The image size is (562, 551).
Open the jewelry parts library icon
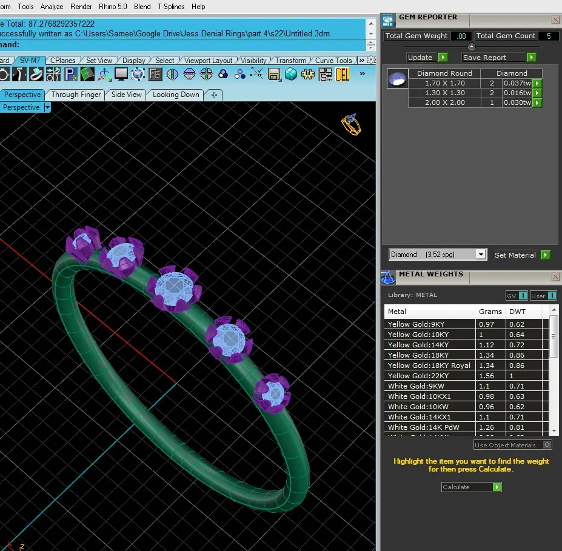[53, 74]
